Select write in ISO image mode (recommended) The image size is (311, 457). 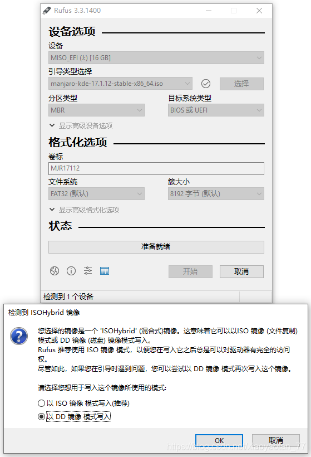pyautogui.click(x=84, y=403)
